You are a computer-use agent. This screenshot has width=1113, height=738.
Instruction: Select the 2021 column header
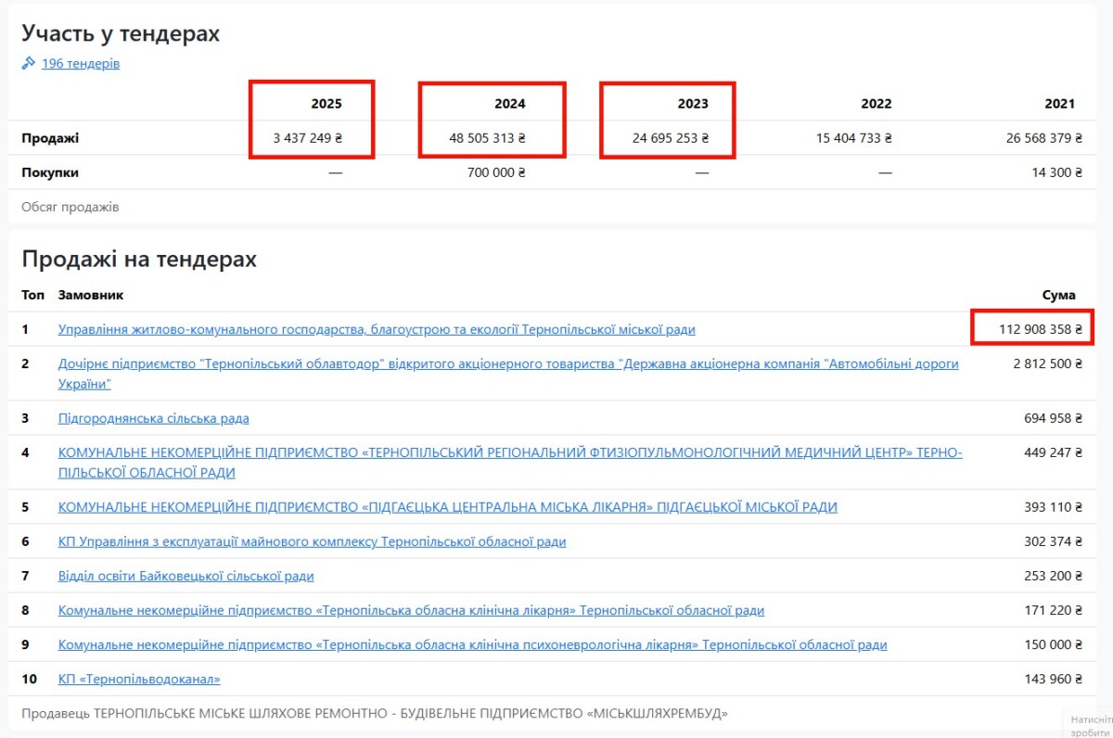1060,104
